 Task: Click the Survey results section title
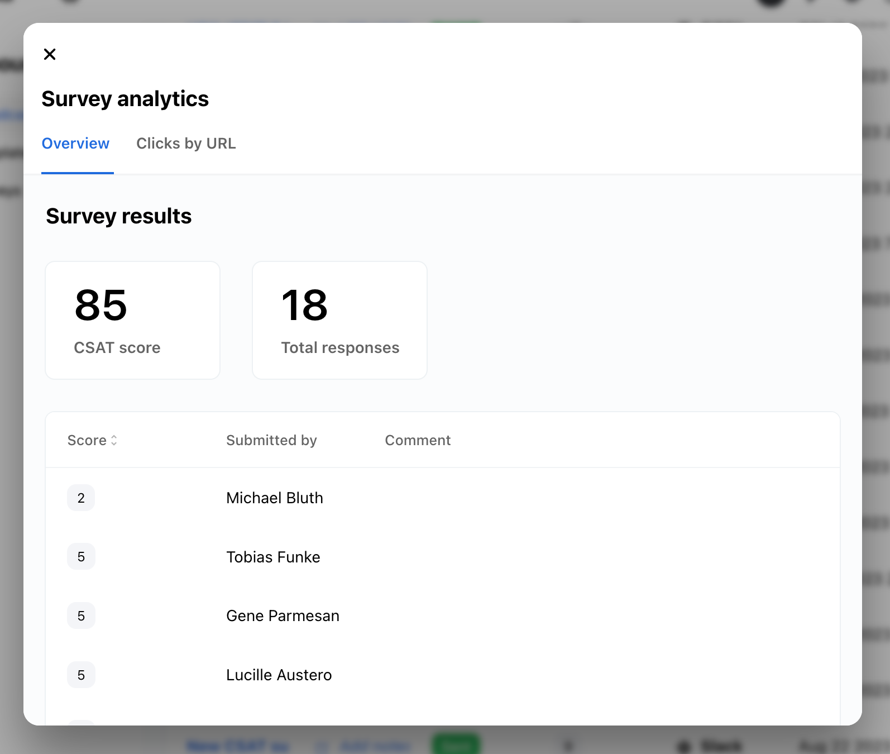119,216
